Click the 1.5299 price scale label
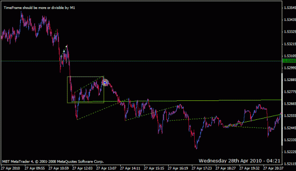Screen dimensions: 296x171 coord(290,68)
